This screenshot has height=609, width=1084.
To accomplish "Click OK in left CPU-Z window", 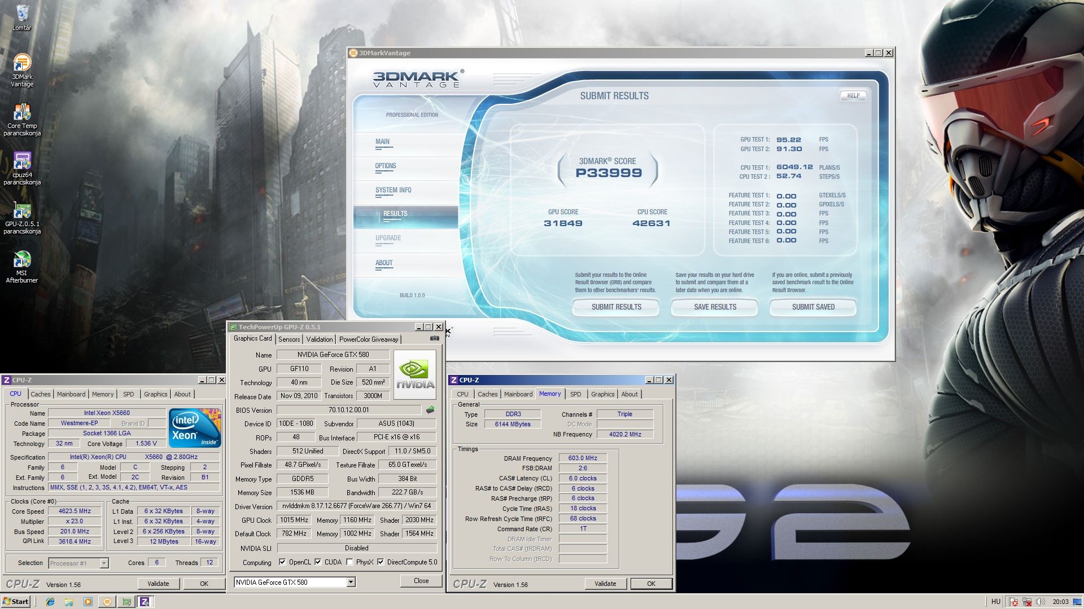I will pos(204,584).
